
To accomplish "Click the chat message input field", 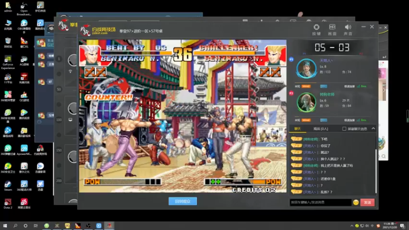I will (x=321, y=202).
